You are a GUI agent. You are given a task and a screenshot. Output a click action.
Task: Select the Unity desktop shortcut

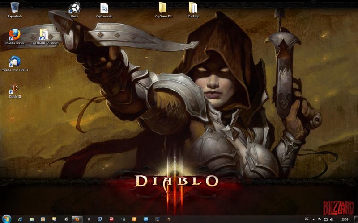(74, 8)
